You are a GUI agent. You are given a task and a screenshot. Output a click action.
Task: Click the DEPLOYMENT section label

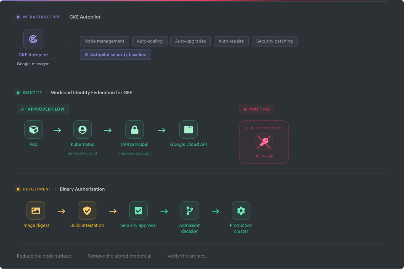pyautogui.click(x=37, y=189)
